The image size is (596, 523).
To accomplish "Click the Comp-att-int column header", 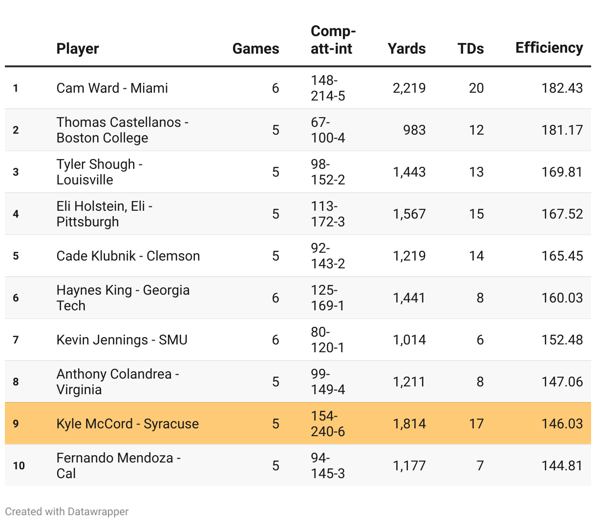I will (333, 40).
